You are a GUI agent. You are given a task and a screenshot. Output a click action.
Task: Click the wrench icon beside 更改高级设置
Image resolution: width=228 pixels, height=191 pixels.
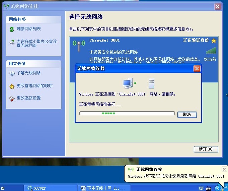click(12, 99)
